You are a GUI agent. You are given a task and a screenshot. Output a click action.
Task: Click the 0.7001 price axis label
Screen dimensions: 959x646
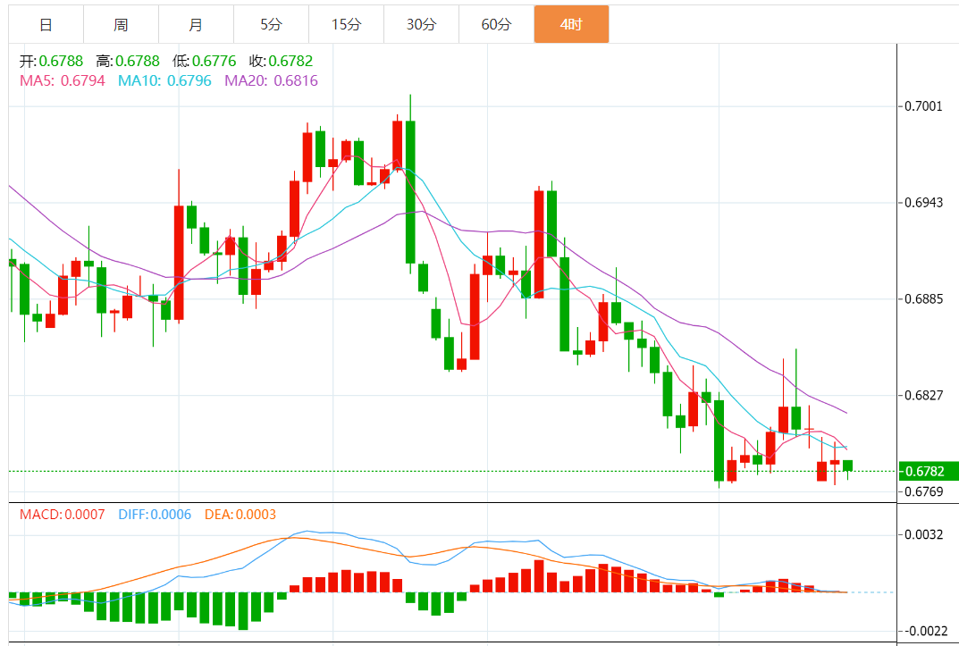923,106
